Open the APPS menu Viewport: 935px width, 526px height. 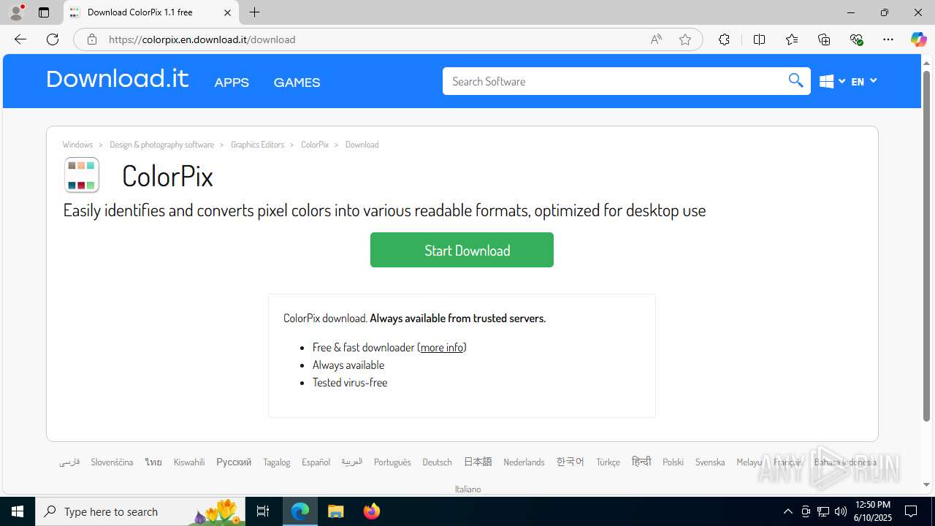[x=232, y=83]
